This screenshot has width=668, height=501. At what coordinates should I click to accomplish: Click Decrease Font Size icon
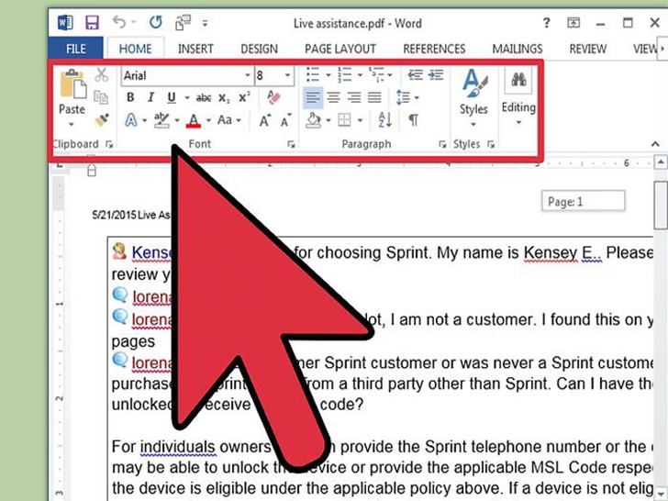285,120
